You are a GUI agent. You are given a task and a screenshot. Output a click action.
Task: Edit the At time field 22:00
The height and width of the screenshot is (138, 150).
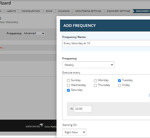tap(83, 109)
